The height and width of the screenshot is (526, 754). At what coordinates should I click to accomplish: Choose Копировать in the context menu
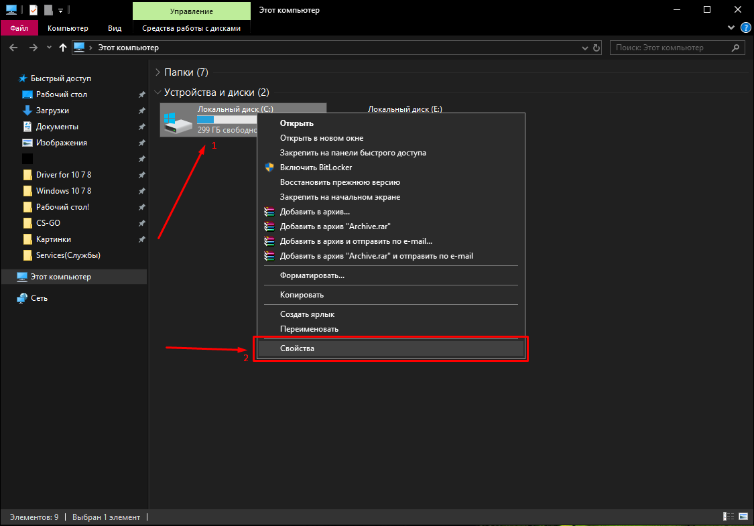coord(391,295)
